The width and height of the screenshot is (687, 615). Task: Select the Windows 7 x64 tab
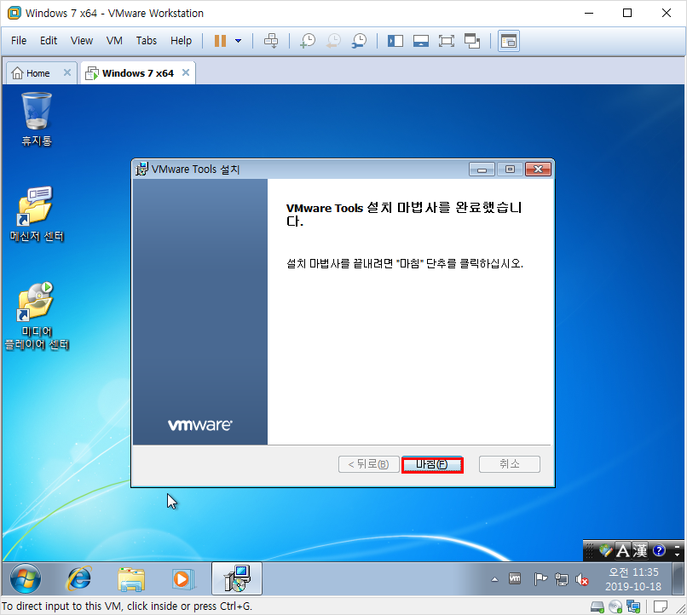tap(137, 73)
